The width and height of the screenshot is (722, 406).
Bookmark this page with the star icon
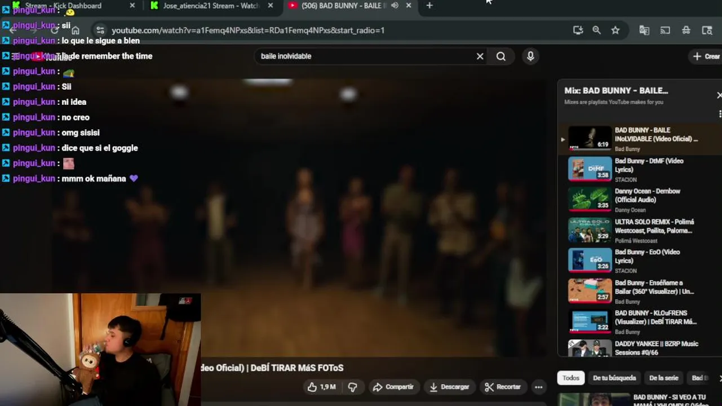click(615, 30)
